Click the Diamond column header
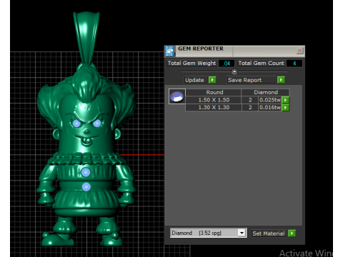This screenshot has width=343, height=257. pyautogui.click(x=266, y=92)
